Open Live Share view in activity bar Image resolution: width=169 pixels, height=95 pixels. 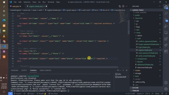[166, 45]
